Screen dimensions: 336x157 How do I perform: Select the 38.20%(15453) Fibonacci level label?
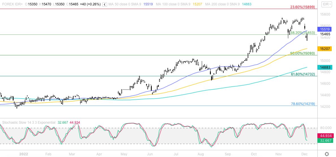pyautogui.click(x=302, y=32)
